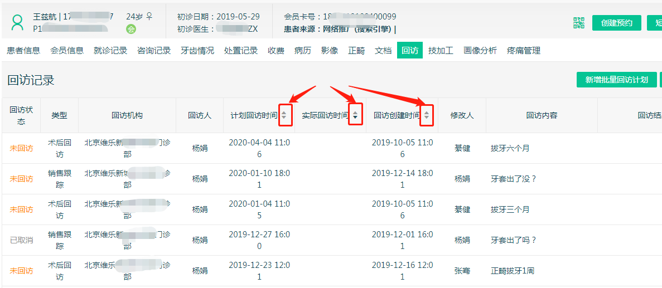The width and height of the screenshot is (662, 288).
Task: Click the 新增批量回访计划 button
Action: click(616, 80)
